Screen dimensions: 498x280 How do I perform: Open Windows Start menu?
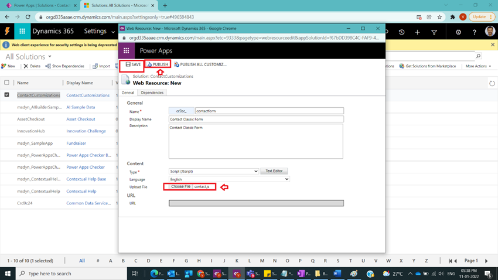coord(8,274)
